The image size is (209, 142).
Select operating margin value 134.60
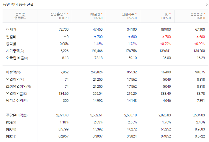pyautogui.click(x=64, y=94)
